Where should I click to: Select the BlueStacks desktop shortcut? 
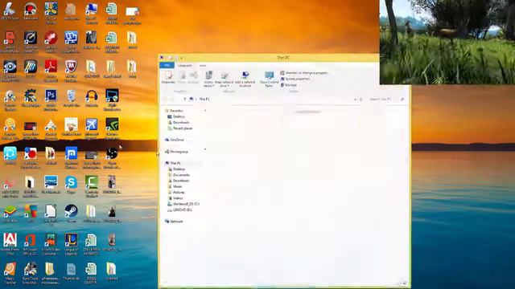point(10,214)
